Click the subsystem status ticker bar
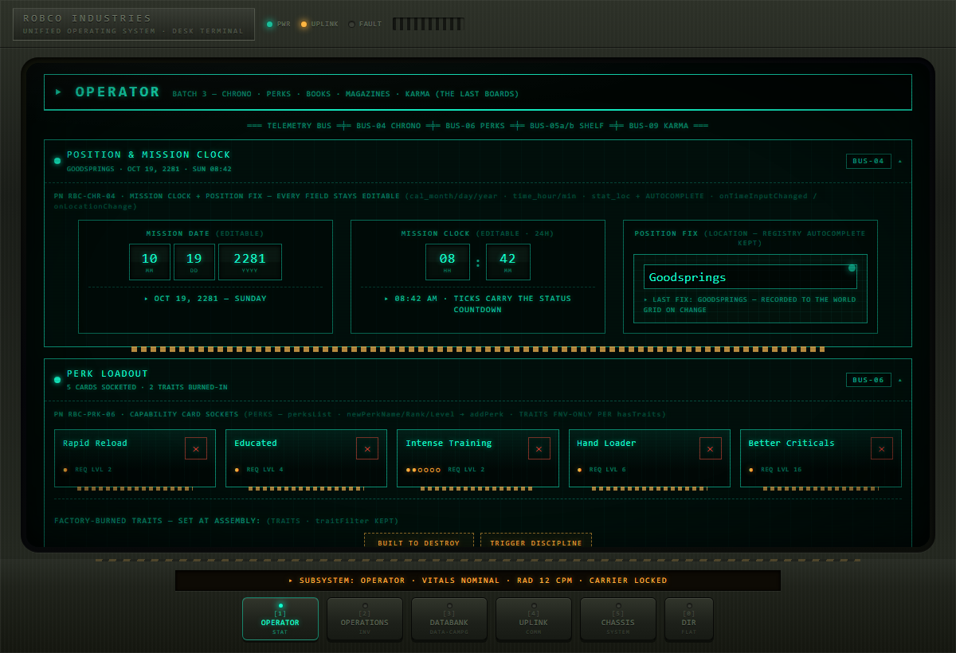The height and width of the screenshot is (653, 956). (x=478, y=581)
